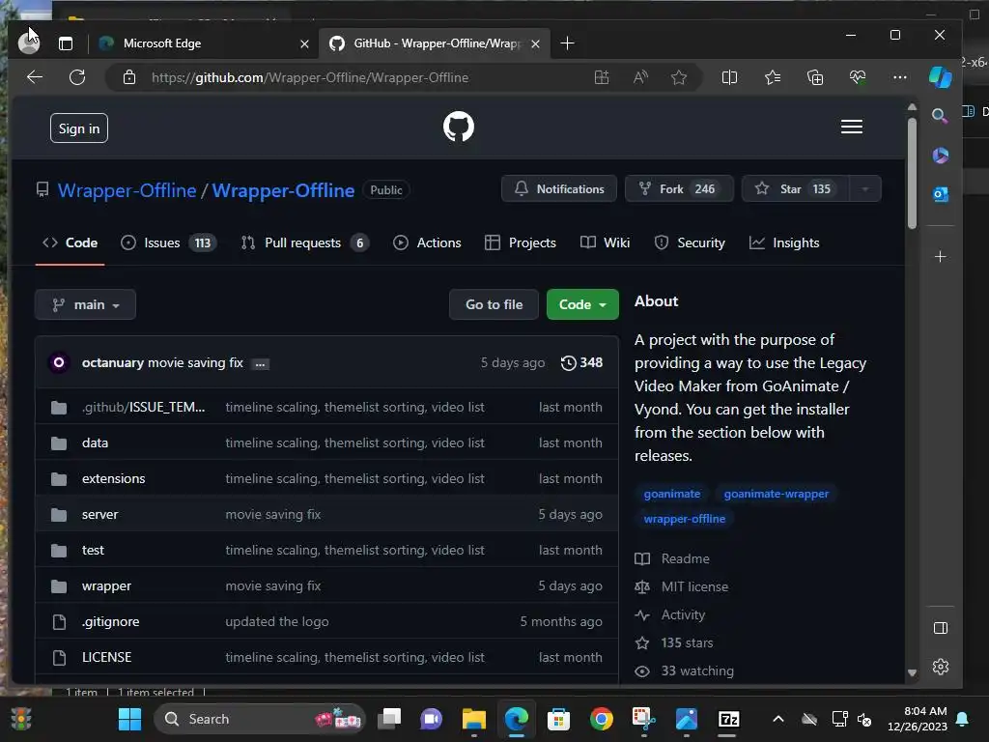Open the Pull requests tab
This screenshot has width=989, height=742.
point(304,243)
